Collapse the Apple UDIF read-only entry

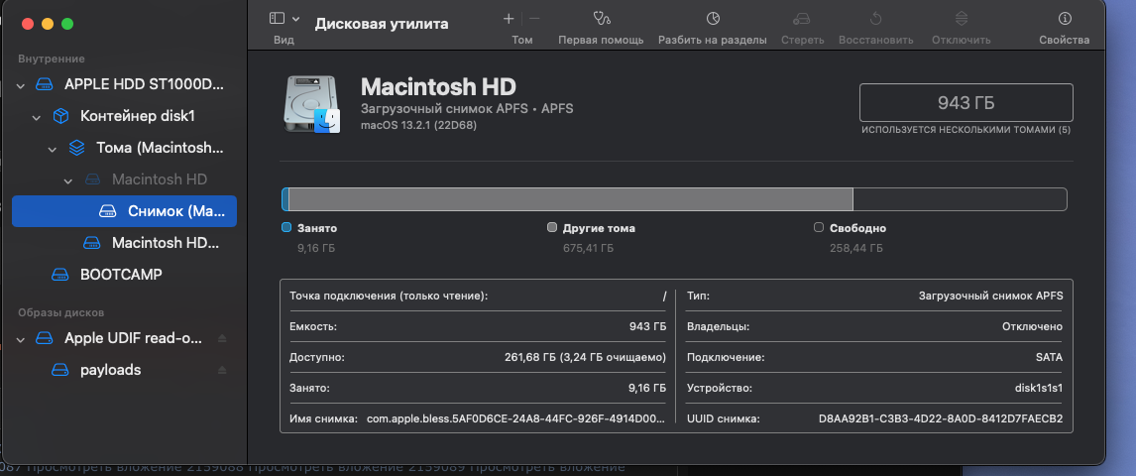pos(21,338)
